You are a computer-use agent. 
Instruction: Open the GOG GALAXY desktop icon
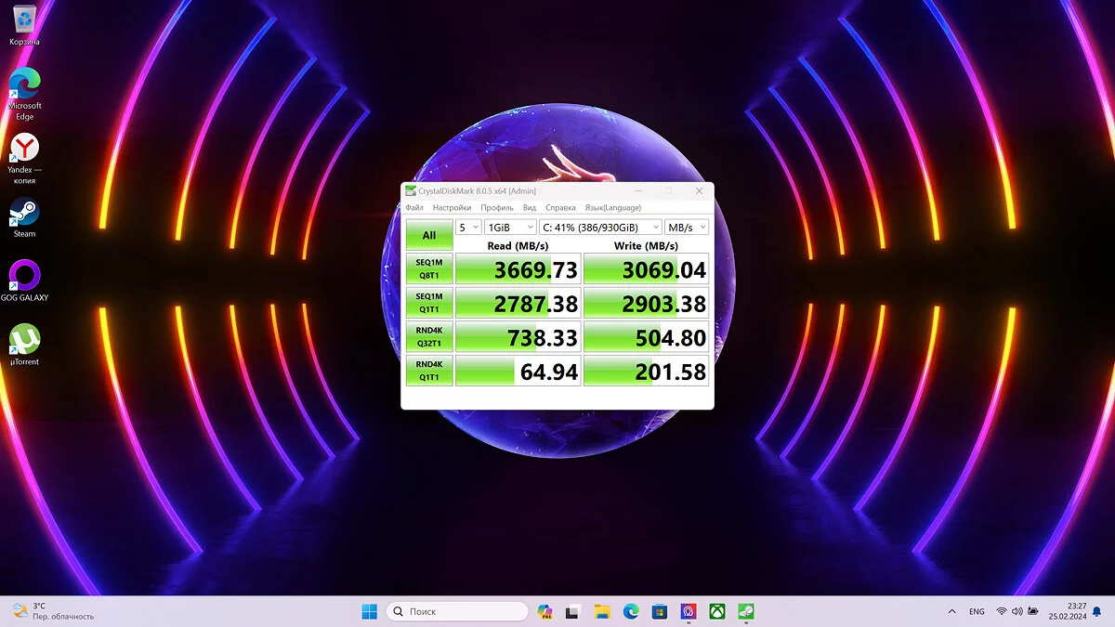24,276
